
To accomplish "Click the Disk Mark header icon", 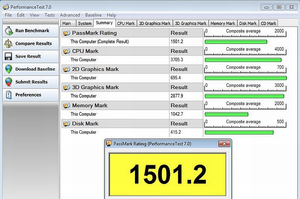I will point(67,124).
